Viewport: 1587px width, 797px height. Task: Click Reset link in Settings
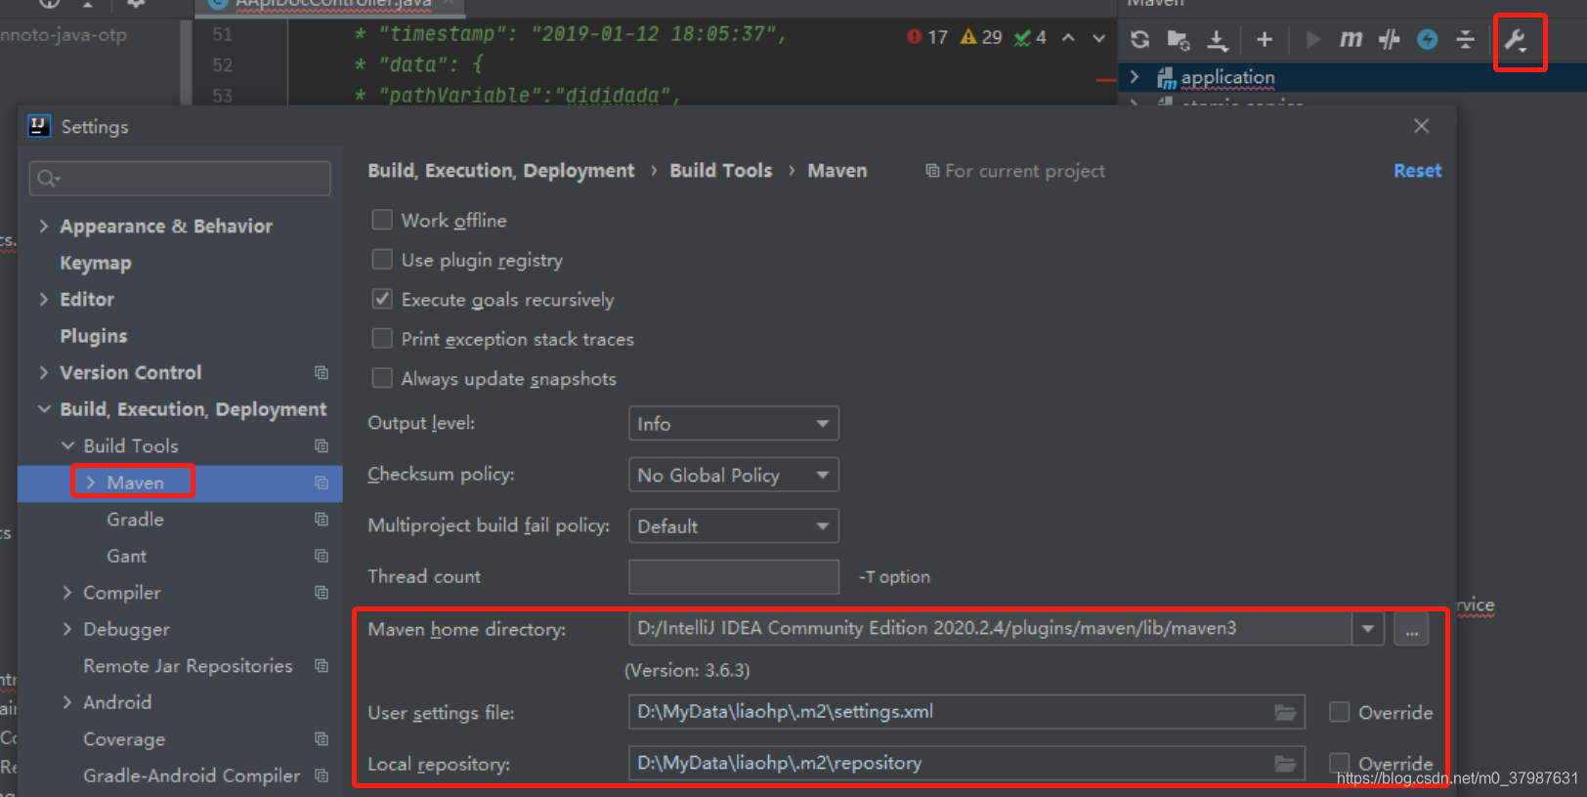point(1417,170)
